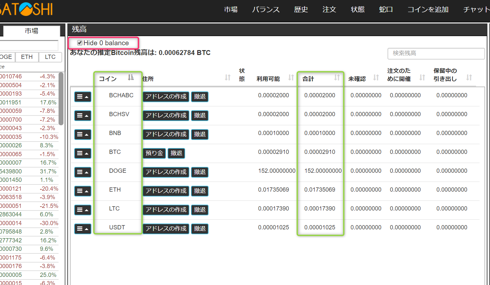This screenshot has width=490, height=285.
Task: Click アドレスの作成 for BCHSV
Action: [x=166, y=115]
